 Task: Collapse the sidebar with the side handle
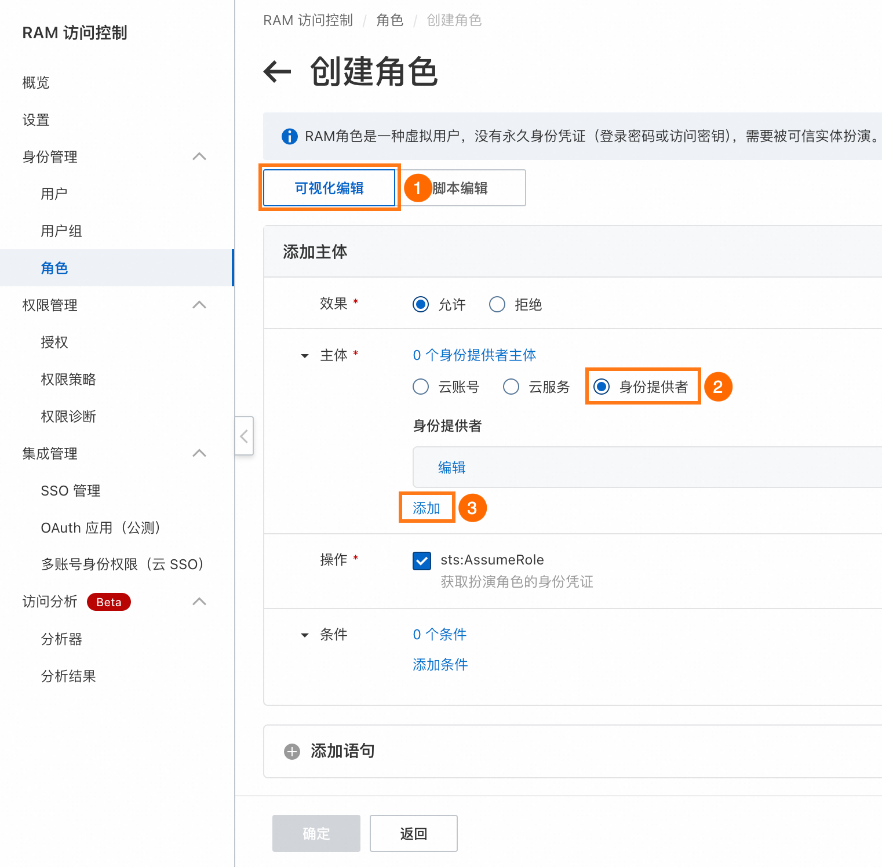pyautogui.click(x=244, y=436)
